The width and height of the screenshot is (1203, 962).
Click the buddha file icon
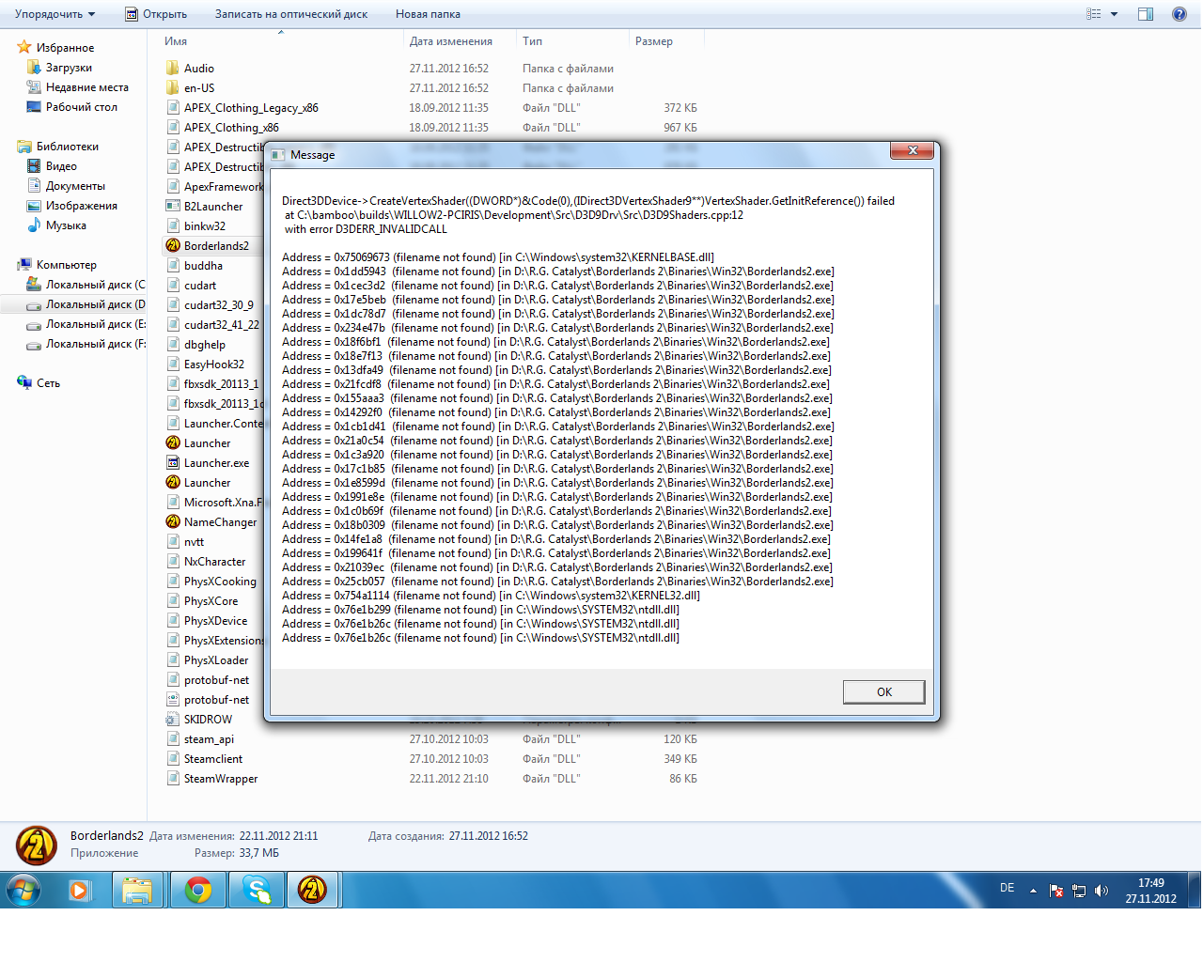pyautogui.click(x=173, y=265)
